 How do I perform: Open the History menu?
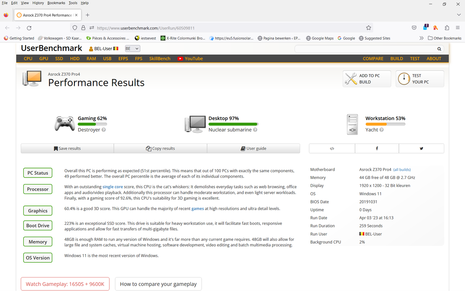38,3
